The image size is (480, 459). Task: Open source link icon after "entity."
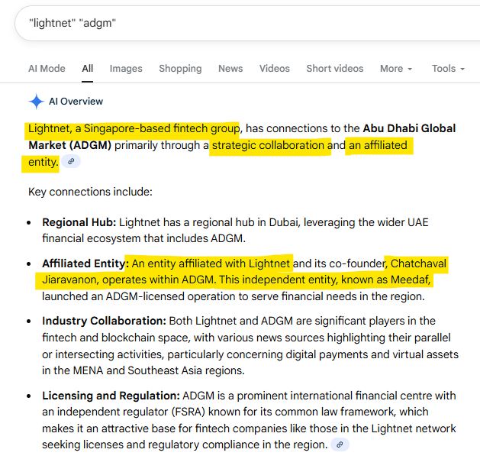click(x=71, y=161)
